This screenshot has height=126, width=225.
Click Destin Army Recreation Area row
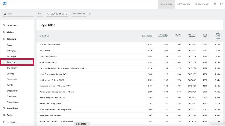[130, 98]
